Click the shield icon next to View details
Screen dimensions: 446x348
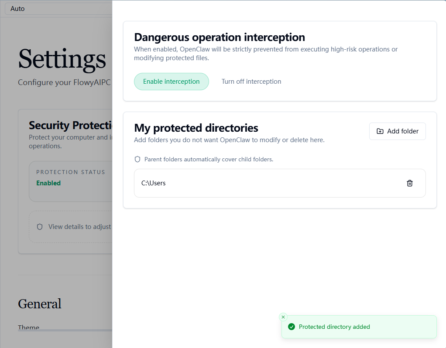coord(40,227)
